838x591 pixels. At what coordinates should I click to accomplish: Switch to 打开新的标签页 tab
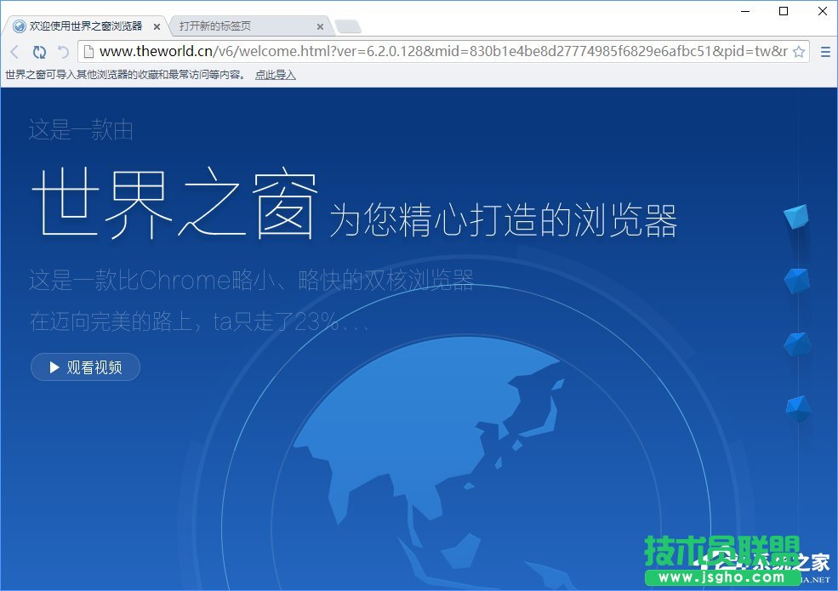click(x=249, y=26)
